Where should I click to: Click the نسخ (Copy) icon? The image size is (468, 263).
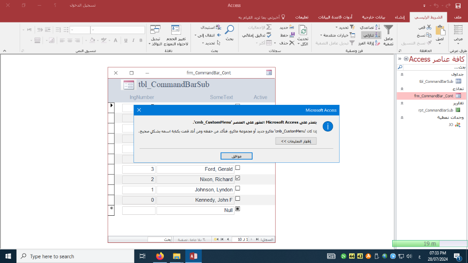pyautogui.click(x=429, y=35)
